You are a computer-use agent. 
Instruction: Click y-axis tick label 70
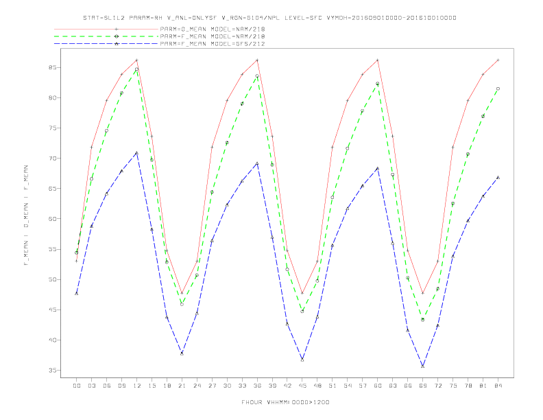[53, 159]
